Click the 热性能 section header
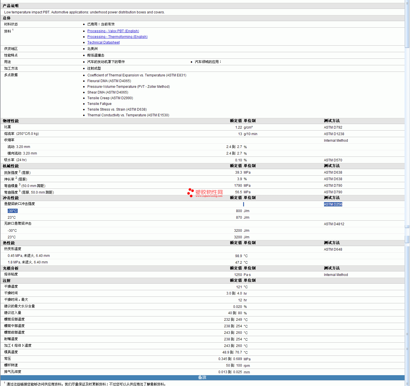 tap(9, 243)
